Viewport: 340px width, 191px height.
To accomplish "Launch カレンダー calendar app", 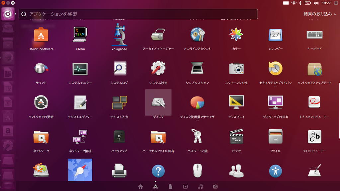I will click(275, 34).
